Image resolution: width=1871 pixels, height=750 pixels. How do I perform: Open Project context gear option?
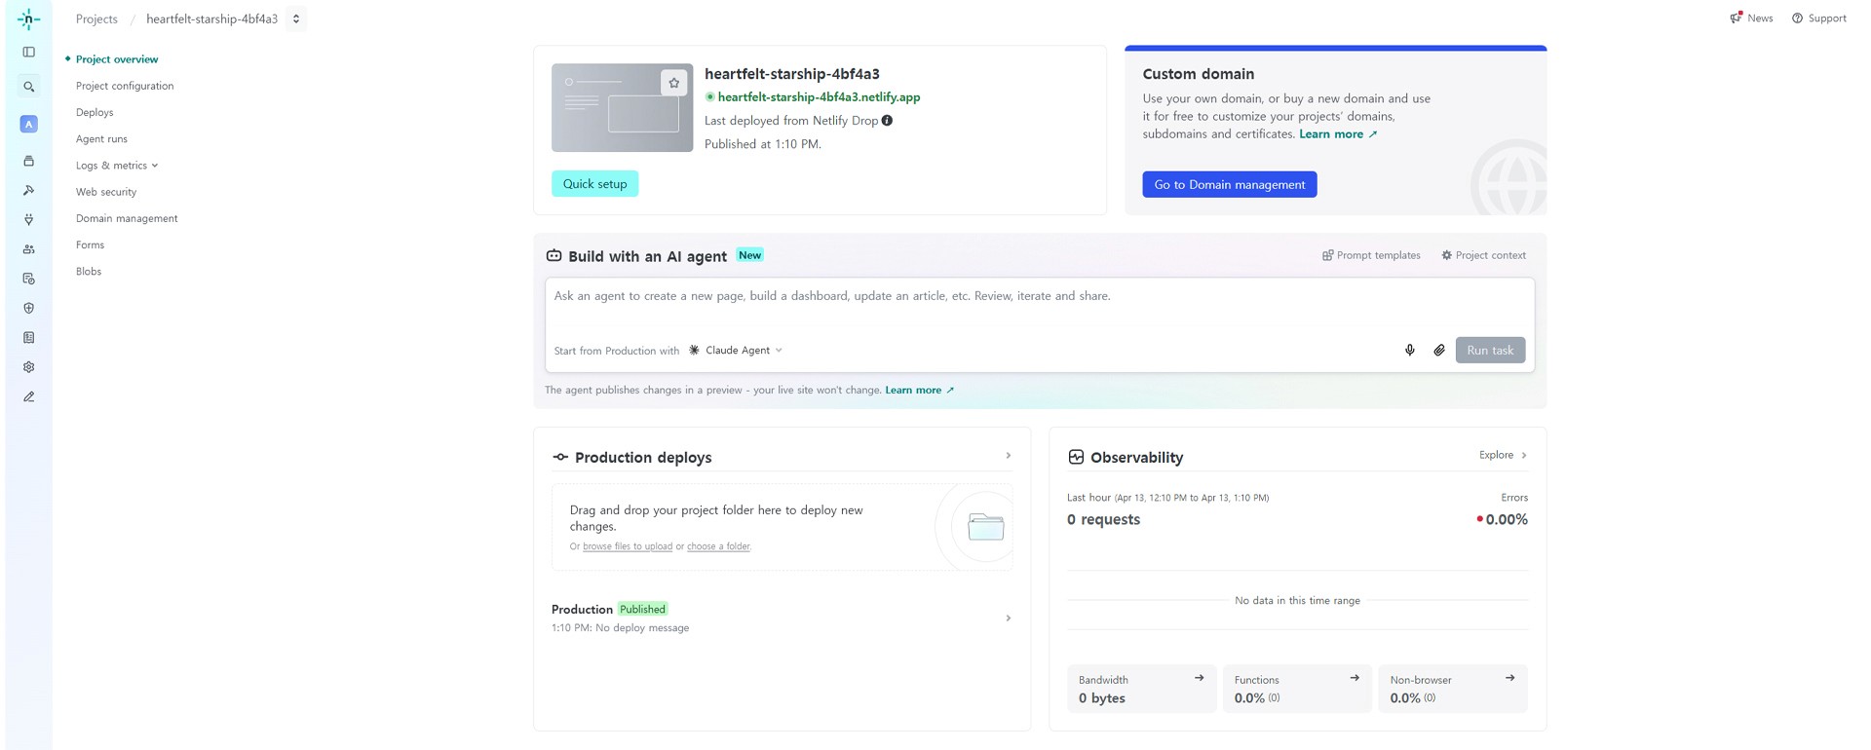[1483, 255]
